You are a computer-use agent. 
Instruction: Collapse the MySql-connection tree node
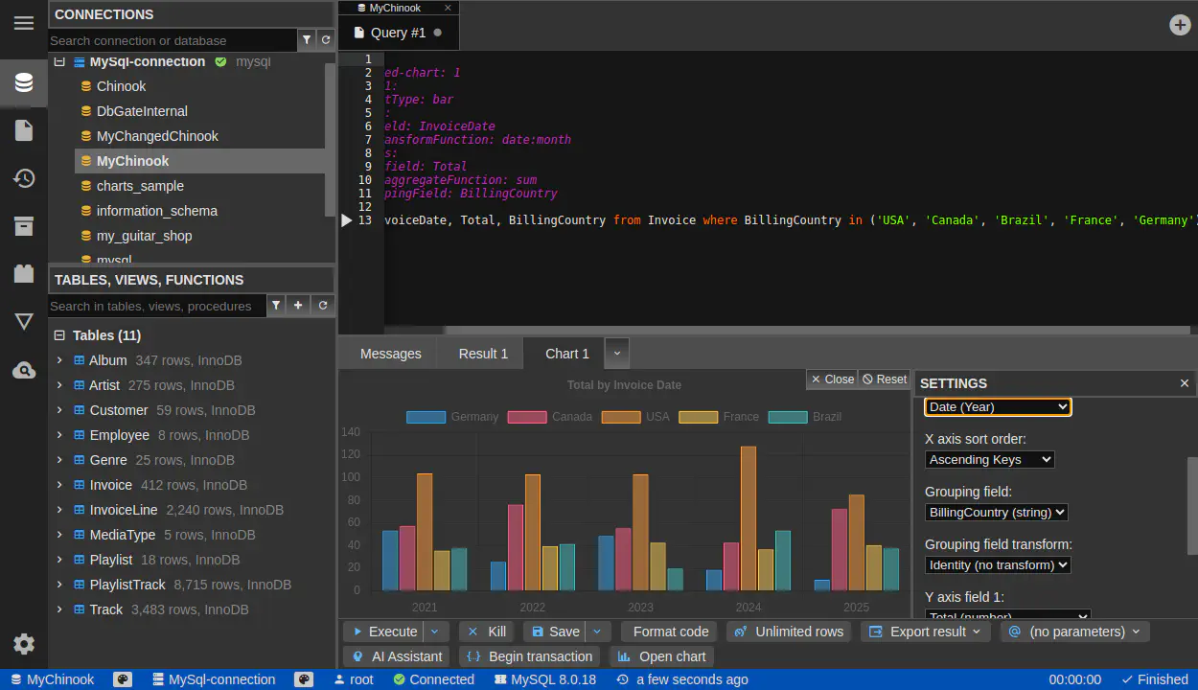[x=59, y=61]
